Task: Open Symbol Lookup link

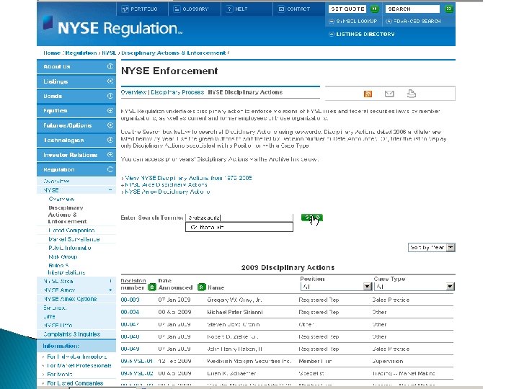Action: tap(352, 21)
